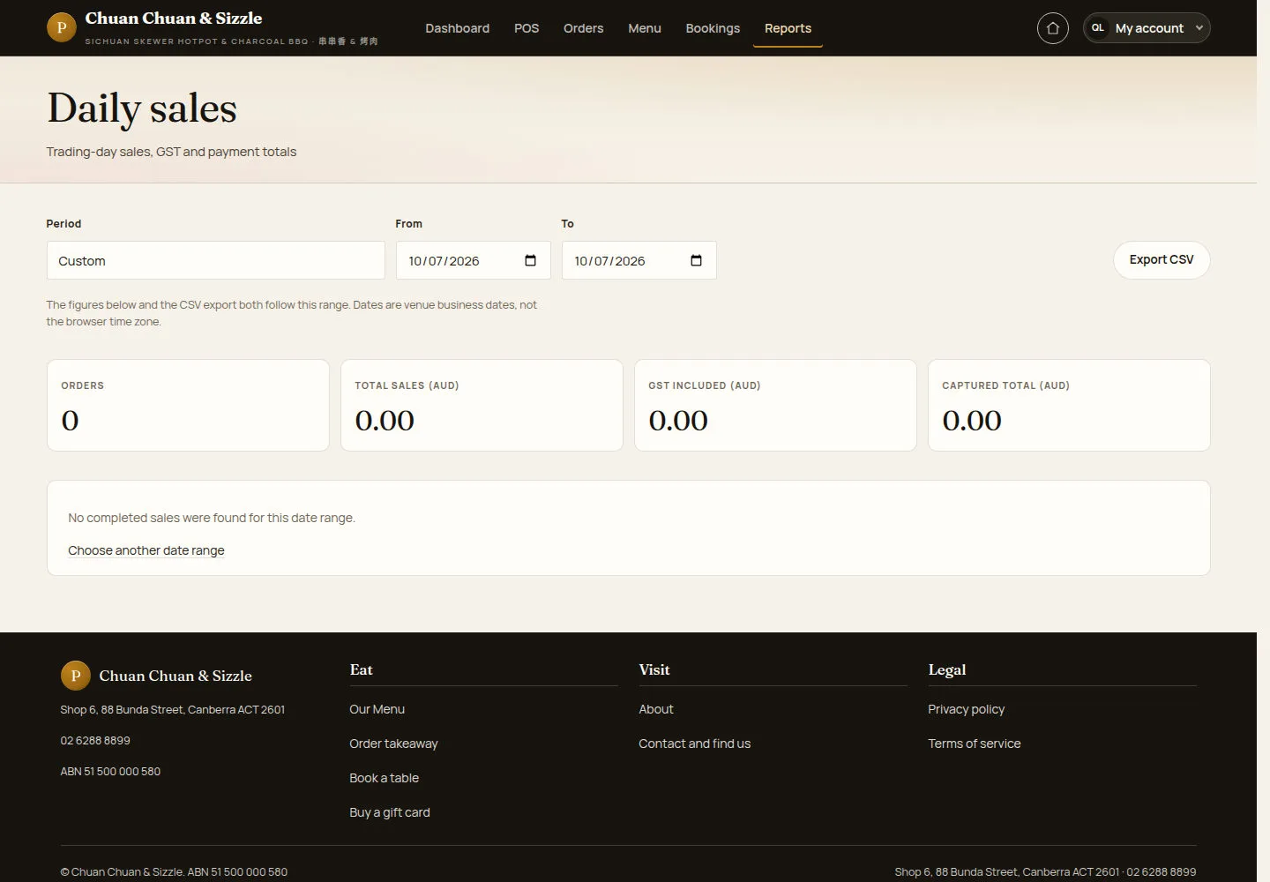Click the From date input field
The height and width of the screenshot is (882, 1270).
[x=473, y=260]
